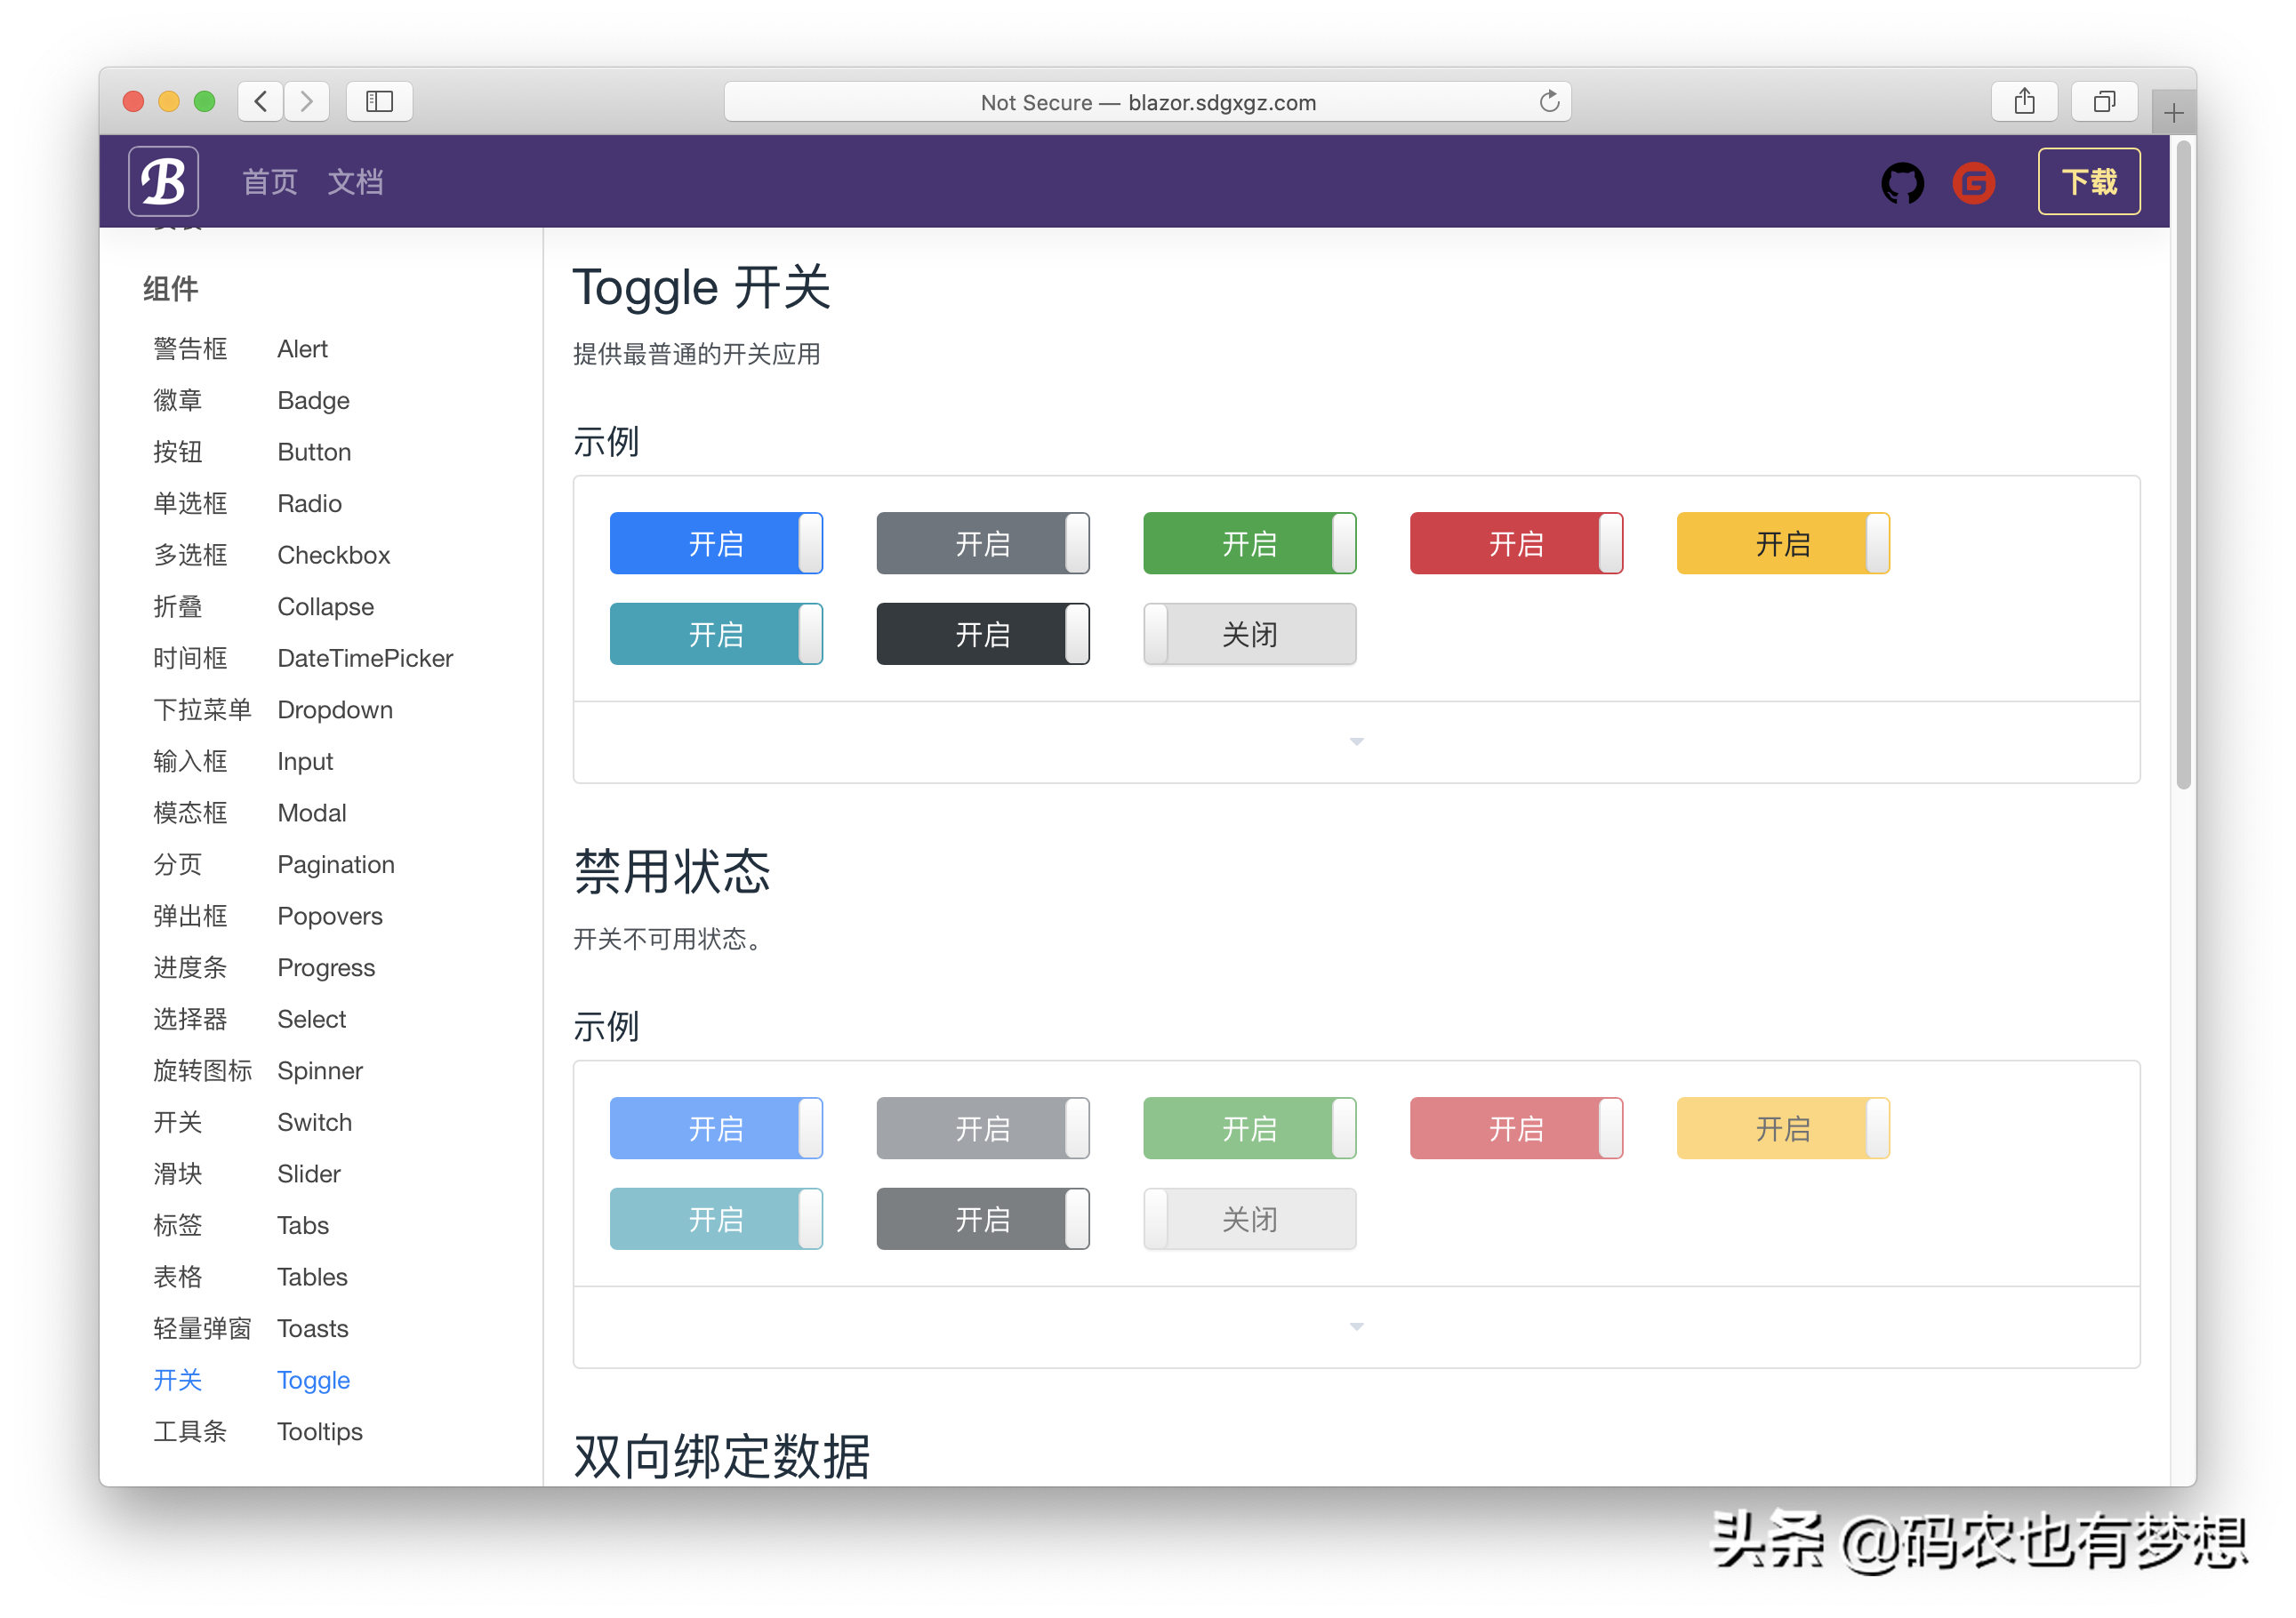Image resolution: width=2296 pixels, height=1618 pixels.
Task: Open Tooltips 工具条 in sidebar
Action: click(258, 1431)
